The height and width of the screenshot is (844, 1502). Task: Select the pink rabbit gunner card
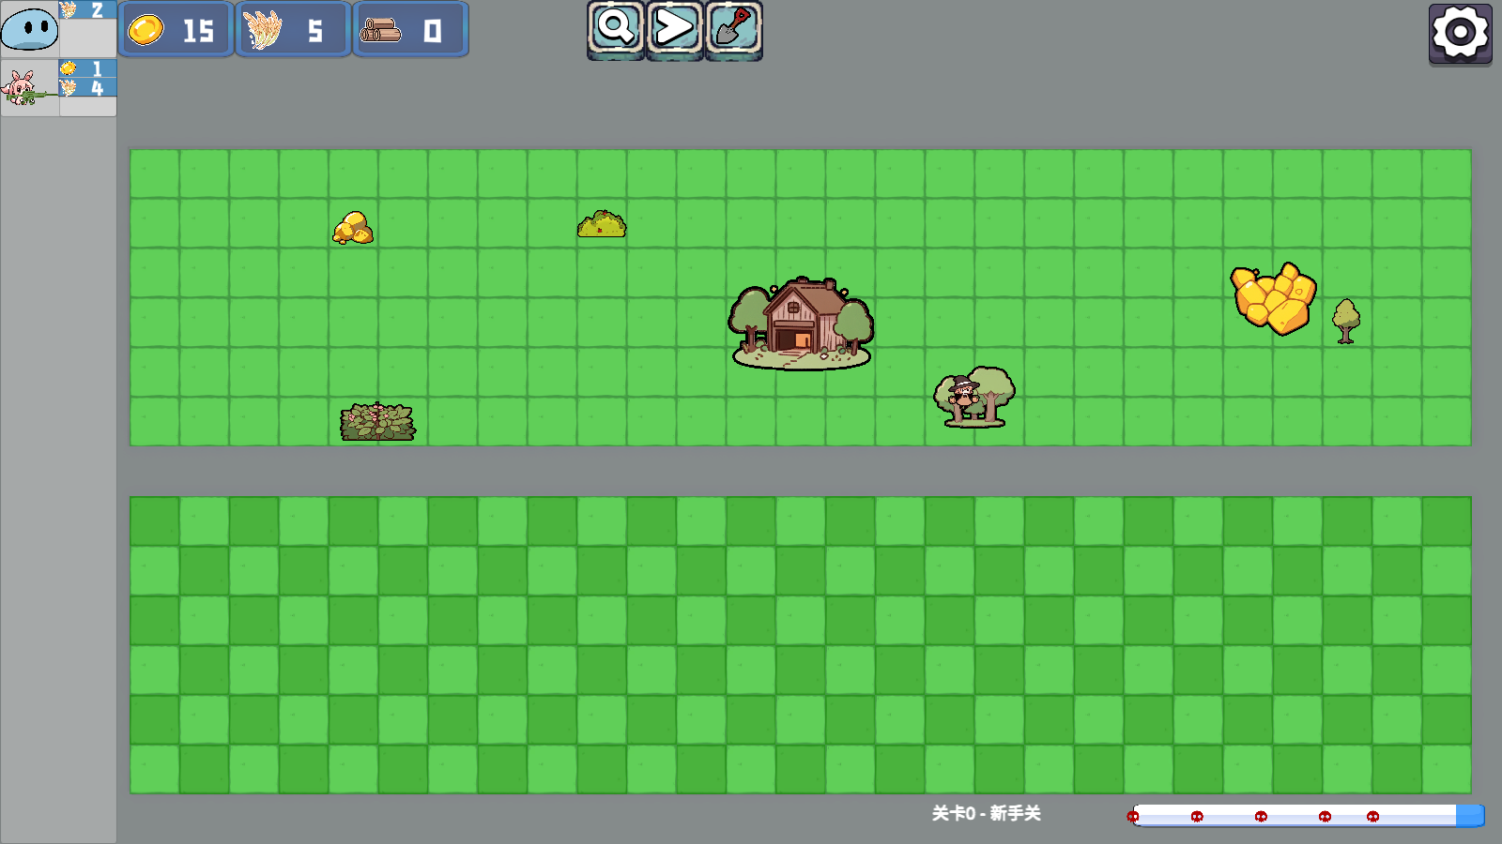click(30, 88)
